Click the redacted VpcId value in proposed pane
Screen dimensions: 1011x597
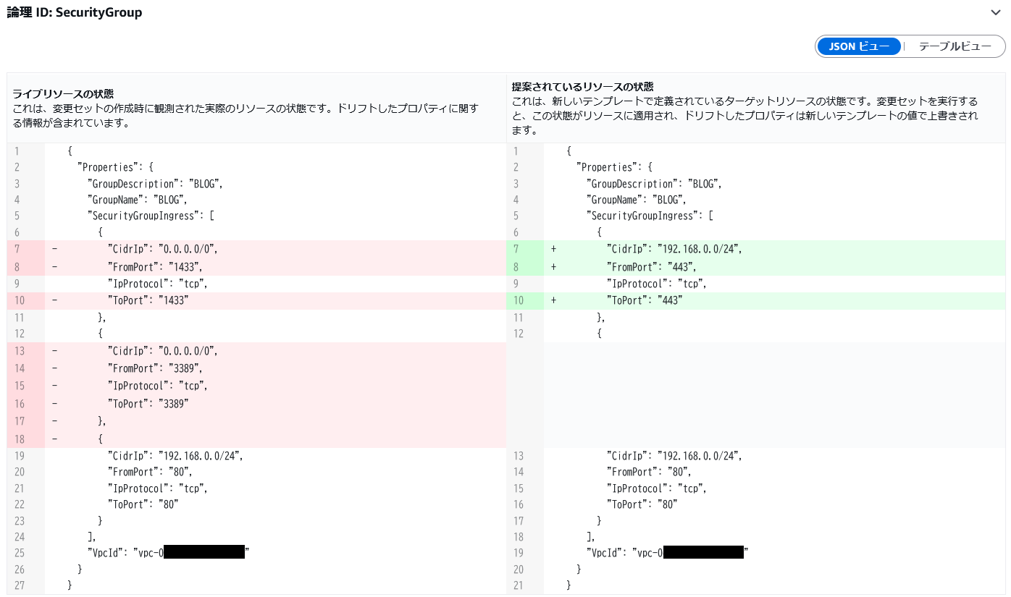coord(703,553)
